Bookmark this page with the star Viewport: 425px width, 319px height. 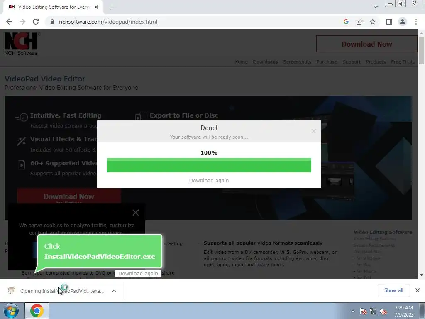coord(373,22)
